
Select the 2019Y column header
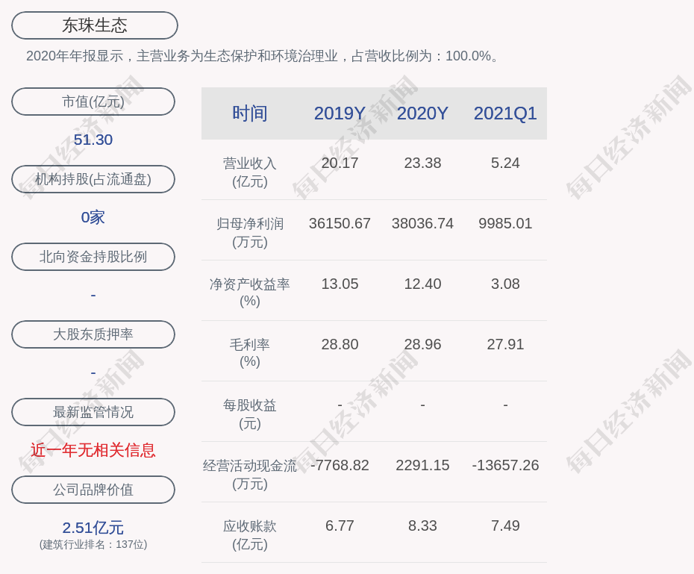click(340, 113)
